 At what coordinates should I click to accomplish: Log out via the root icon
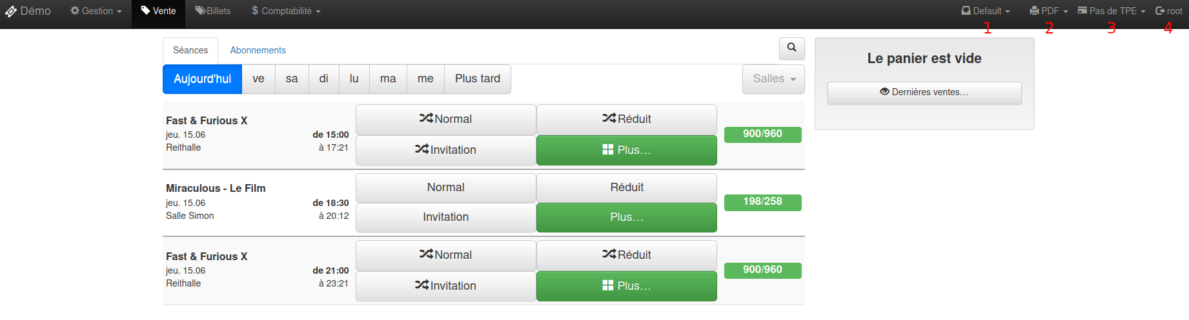(1168, 11)
